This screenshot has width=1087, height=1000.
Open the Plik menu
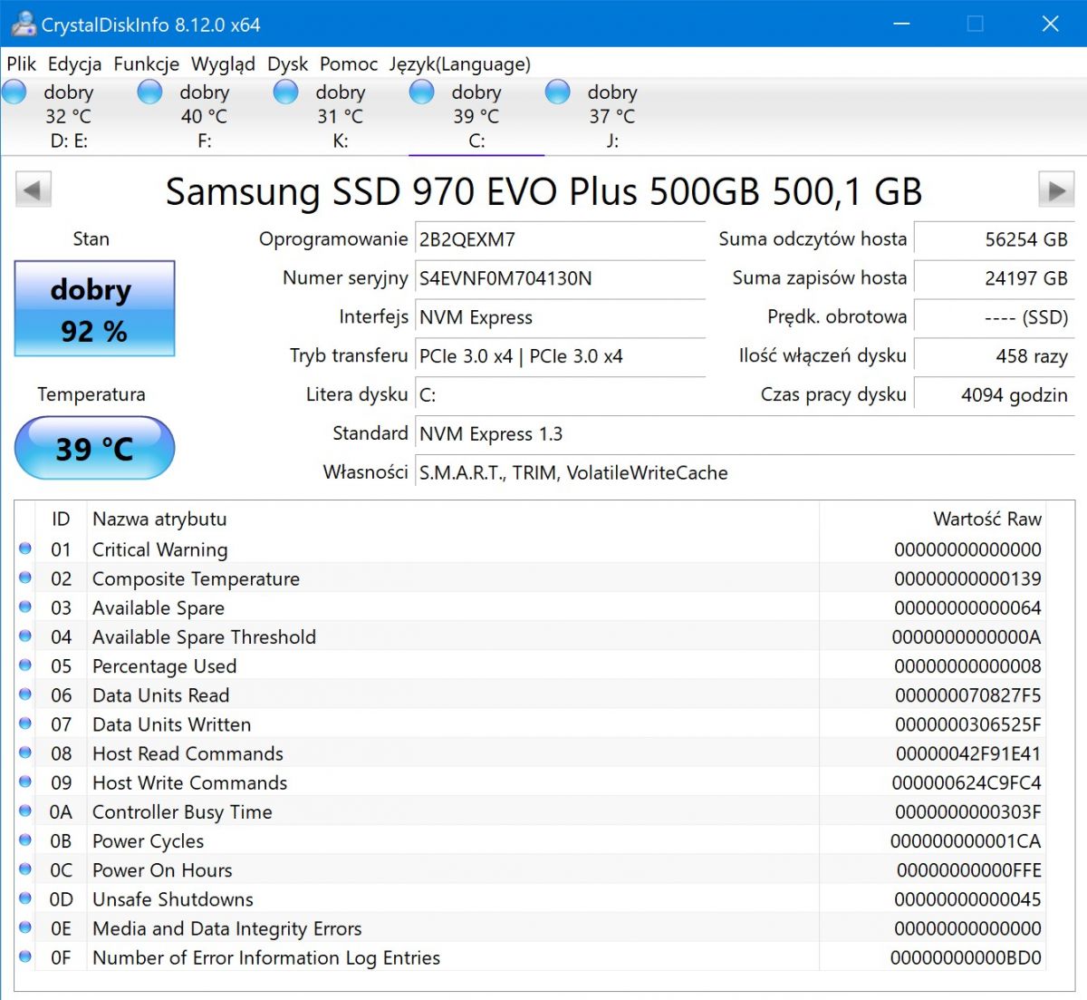(22, 64)
